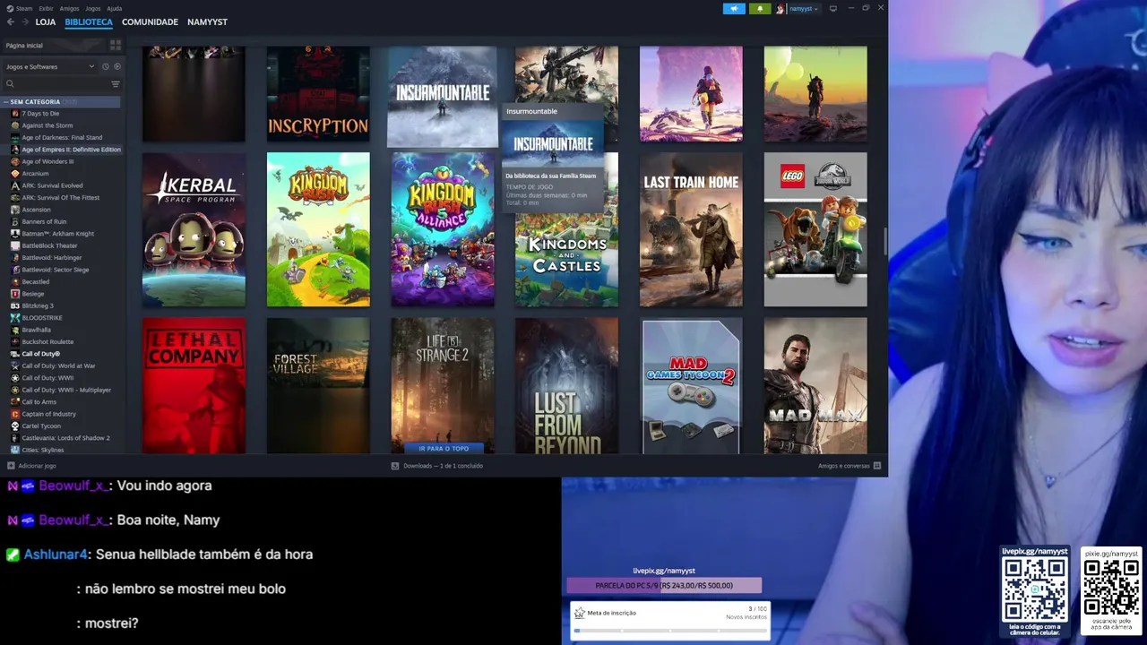This screenshot has width=1147, height=645.
Task: Open the Inscryption cover
Action: coord(318,94)
